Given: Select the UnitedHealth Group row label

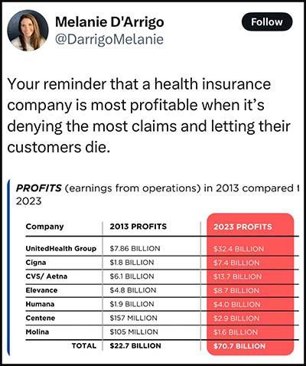Looking at the screenshot, I should [61, 248].
